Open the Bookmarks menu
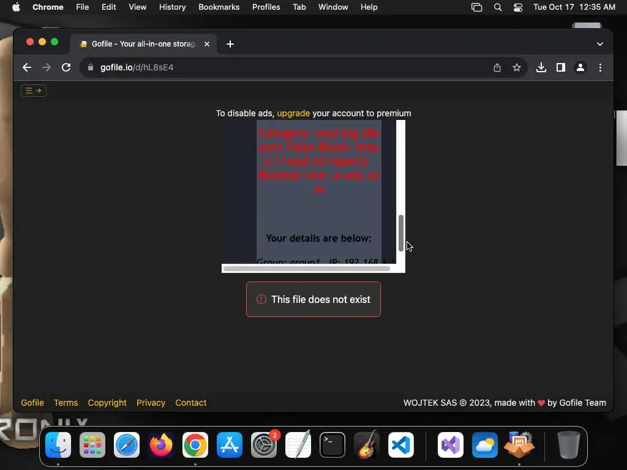This screenshot has width=627, height=470. pos(219,7)
